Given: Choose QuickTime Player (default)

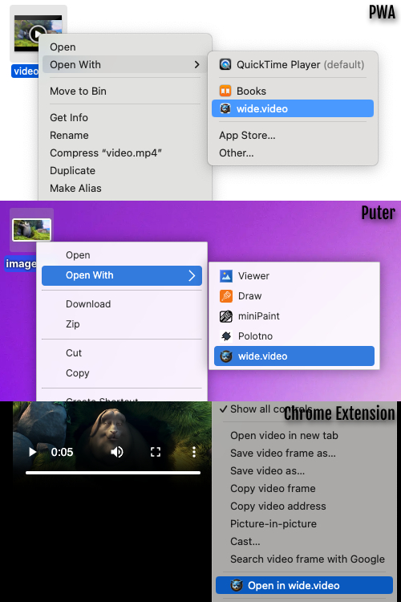Looking at the screenshot, I should point(293,64).
